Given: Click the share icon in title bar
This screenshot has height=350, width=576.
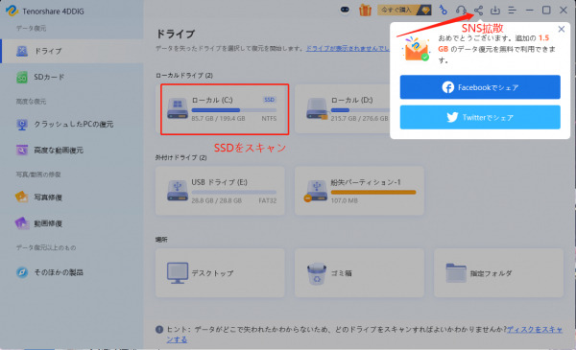Looking at the screenshot, I should click(478, 10).
